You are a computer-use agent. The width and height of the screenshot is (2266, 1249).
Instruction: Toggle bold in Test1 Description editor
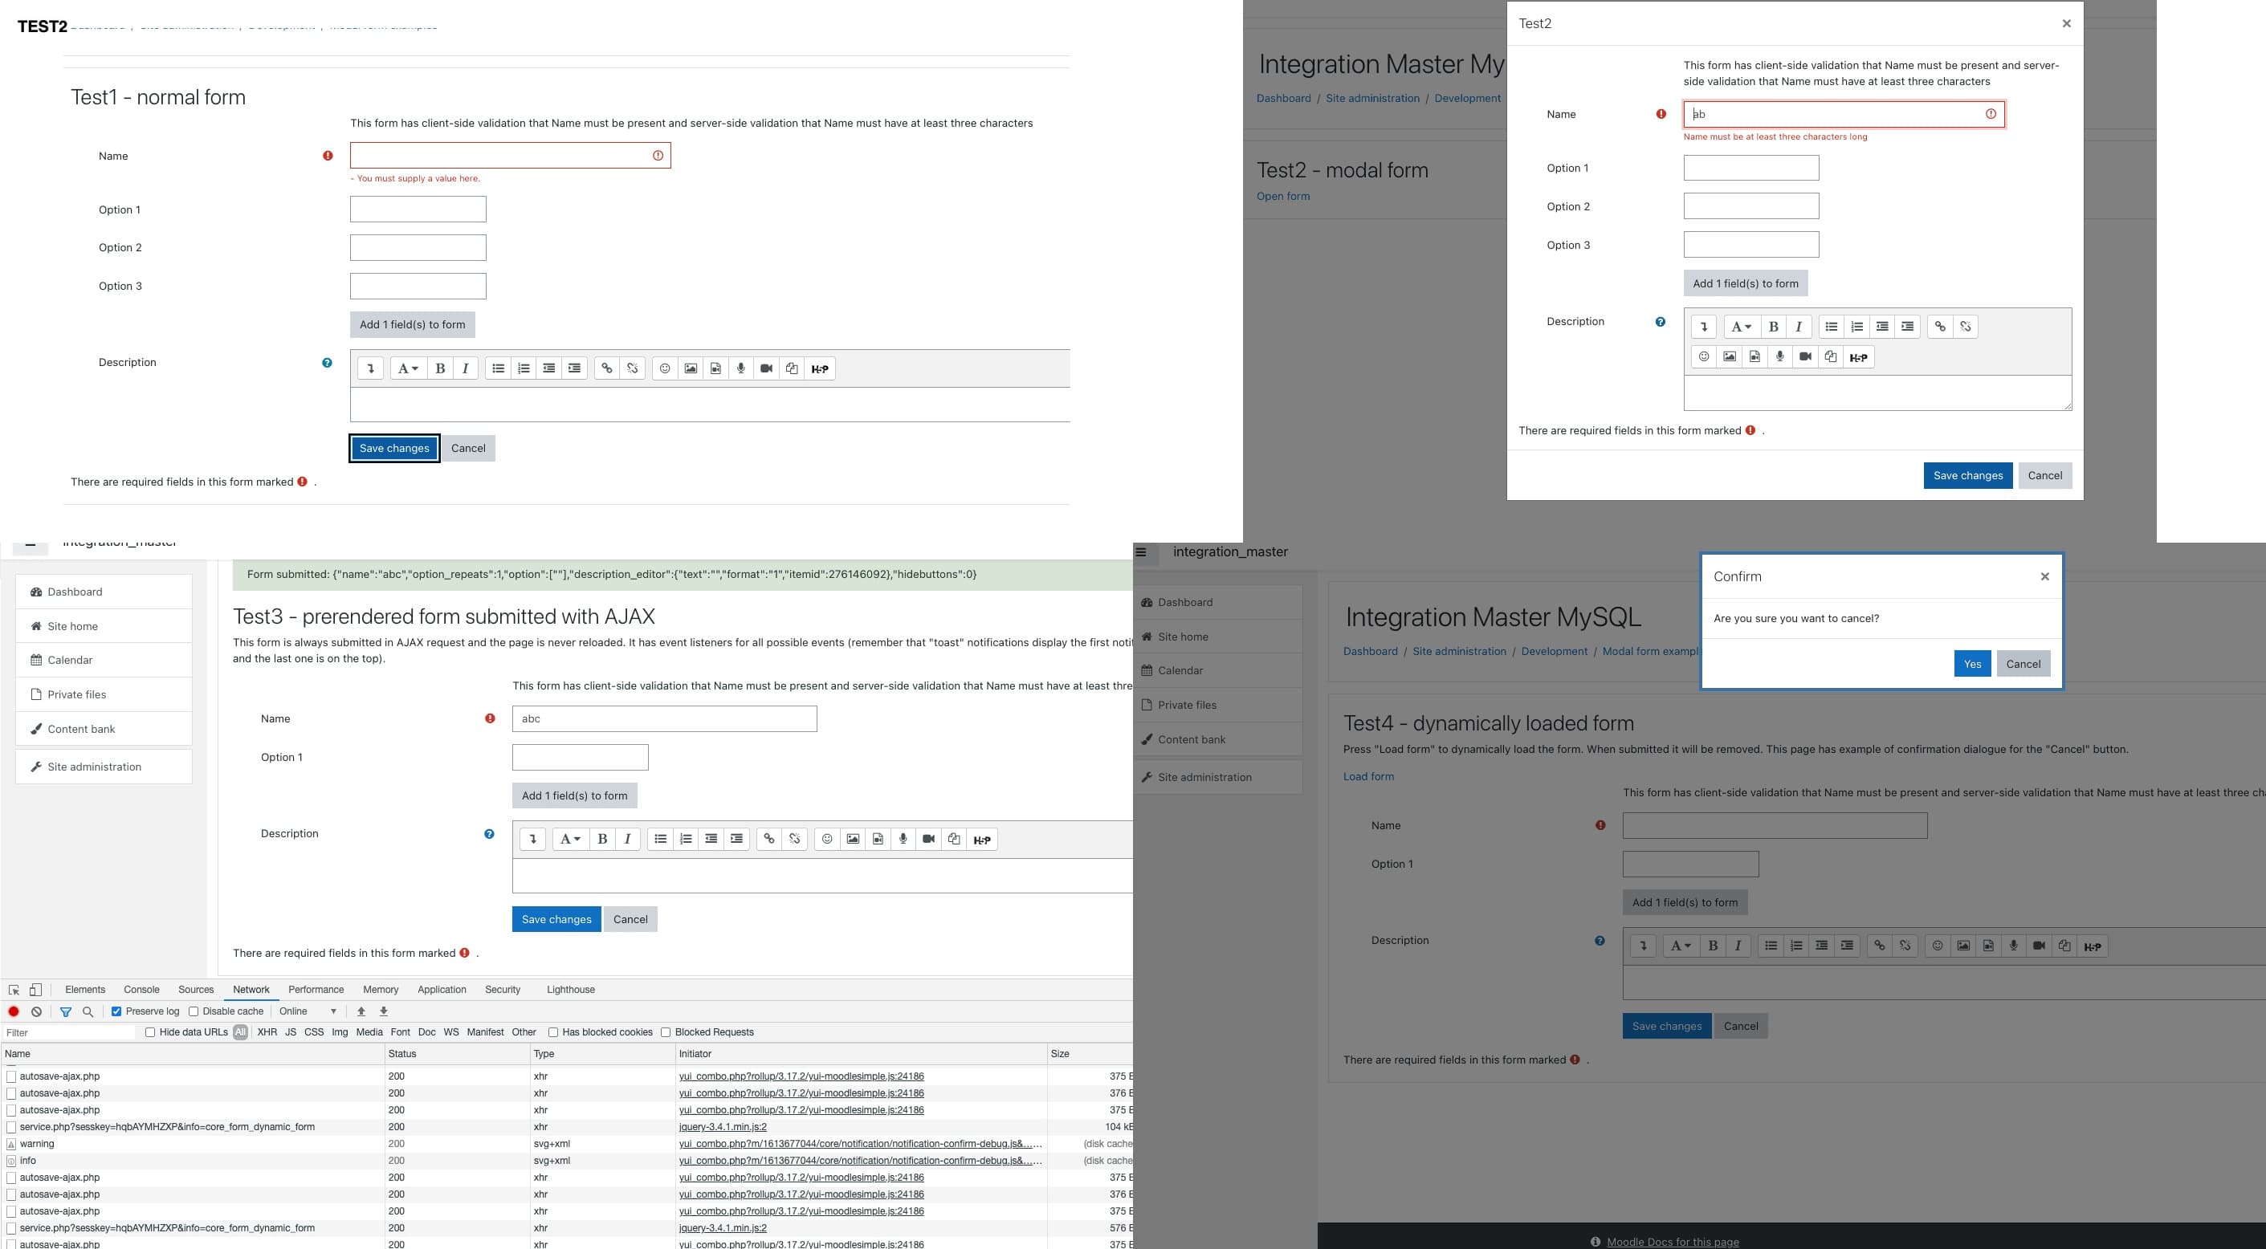(x=440, y=368)
